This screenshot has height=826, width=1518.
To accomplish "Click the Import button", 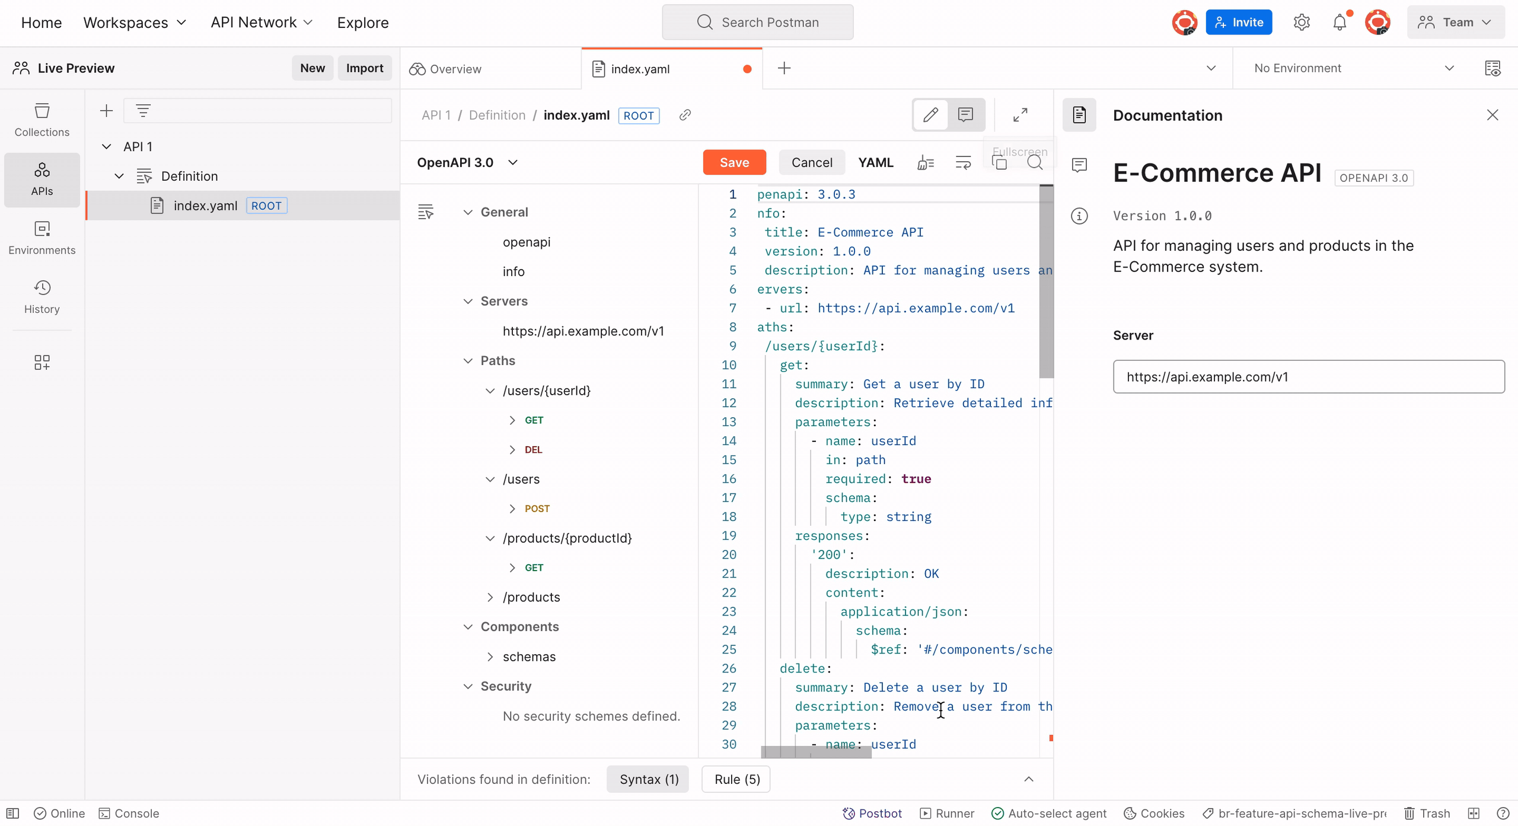I will (364, 68).
